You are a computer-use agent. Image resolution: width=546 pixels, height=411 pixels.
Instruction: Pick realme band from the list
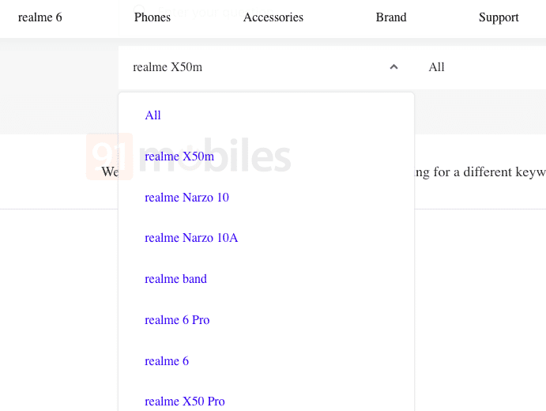[x=175, y=279]
